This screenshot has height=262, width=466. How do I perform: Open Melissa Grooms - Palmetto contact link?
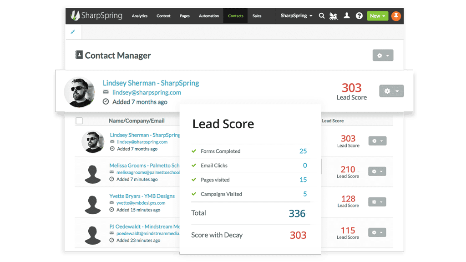tap(144, 166)
